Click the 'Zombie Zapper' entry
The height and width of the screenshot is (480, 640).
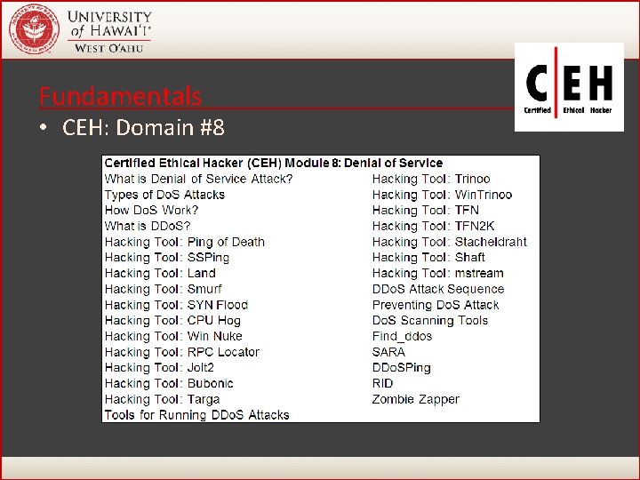point(416,399)
